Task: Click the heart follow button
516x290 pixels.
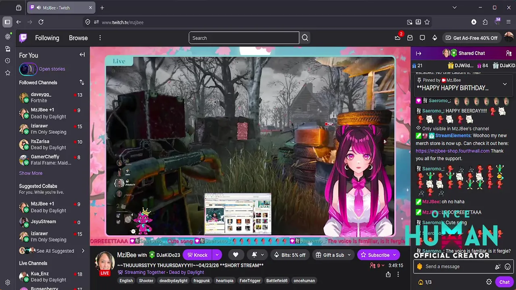Action: tap(236, 255)
